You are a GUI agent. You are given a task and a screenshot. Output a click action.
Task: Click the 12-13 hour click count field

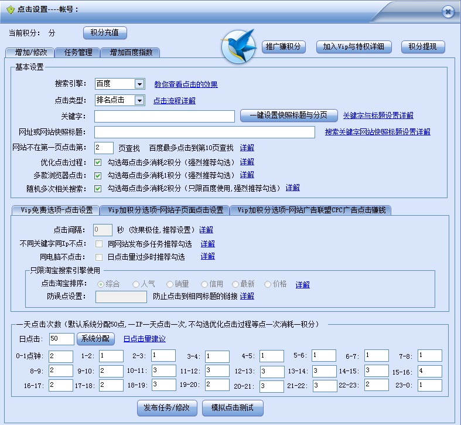tap(272, 372)
